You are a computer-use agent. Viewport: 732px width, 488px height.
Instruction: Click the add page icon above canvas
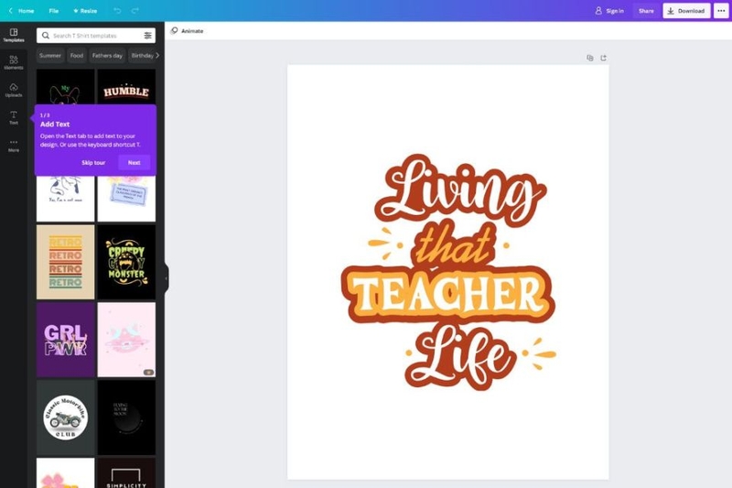[603, 58]
